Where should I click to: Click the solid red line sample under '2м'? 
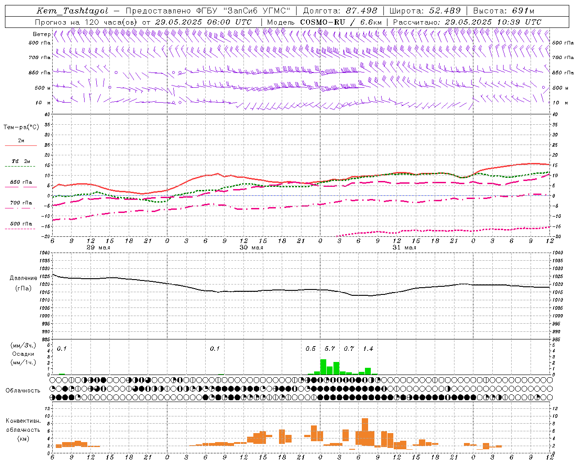pos(21,145)
